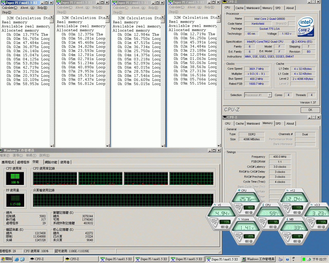Screen dimensions: 329x263
Task: Click the Intel Core 2 Quad logo
Action: tap(306, 27)
